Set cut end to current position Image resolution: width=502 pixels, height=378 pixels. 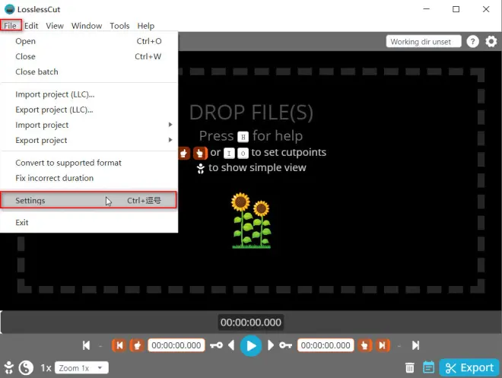pyautogui.click(x=364, y=345)
